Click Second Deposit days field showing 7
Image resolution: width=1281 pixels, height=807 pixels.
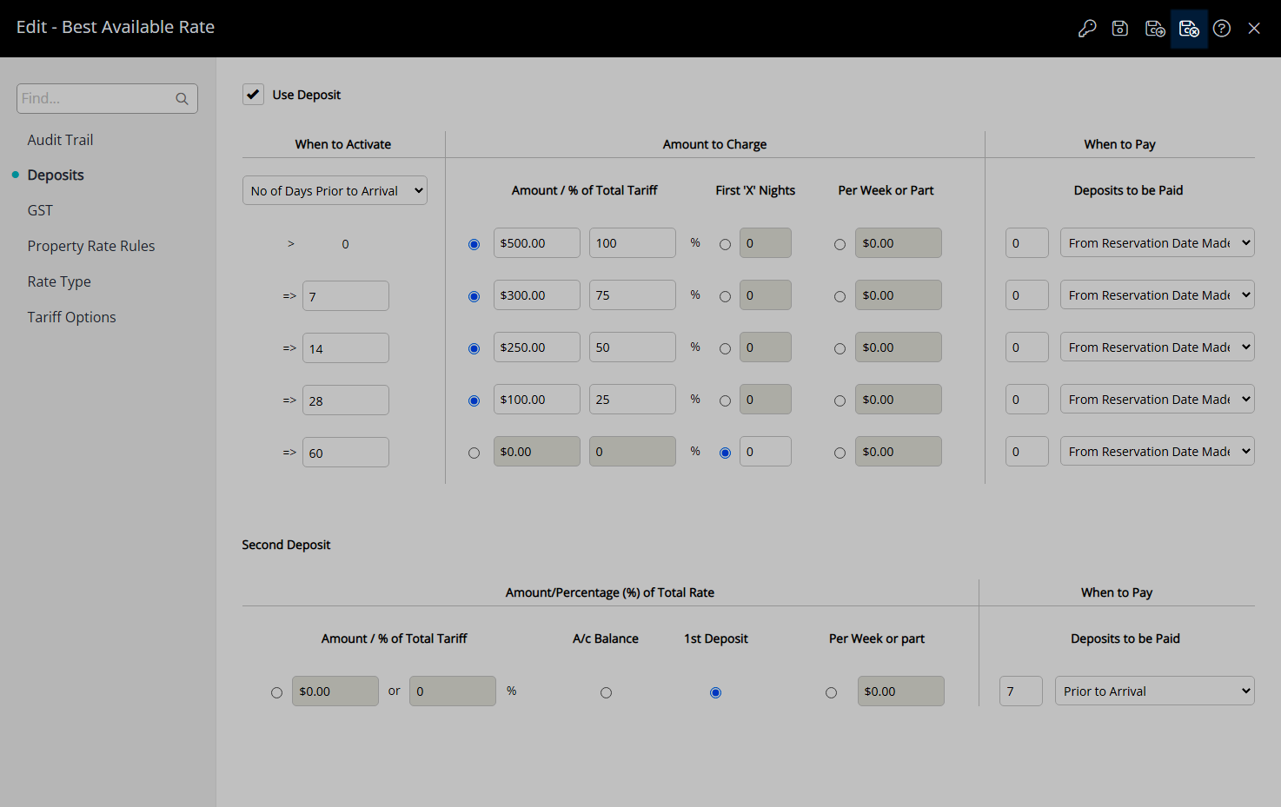(x=1021, y=691)
